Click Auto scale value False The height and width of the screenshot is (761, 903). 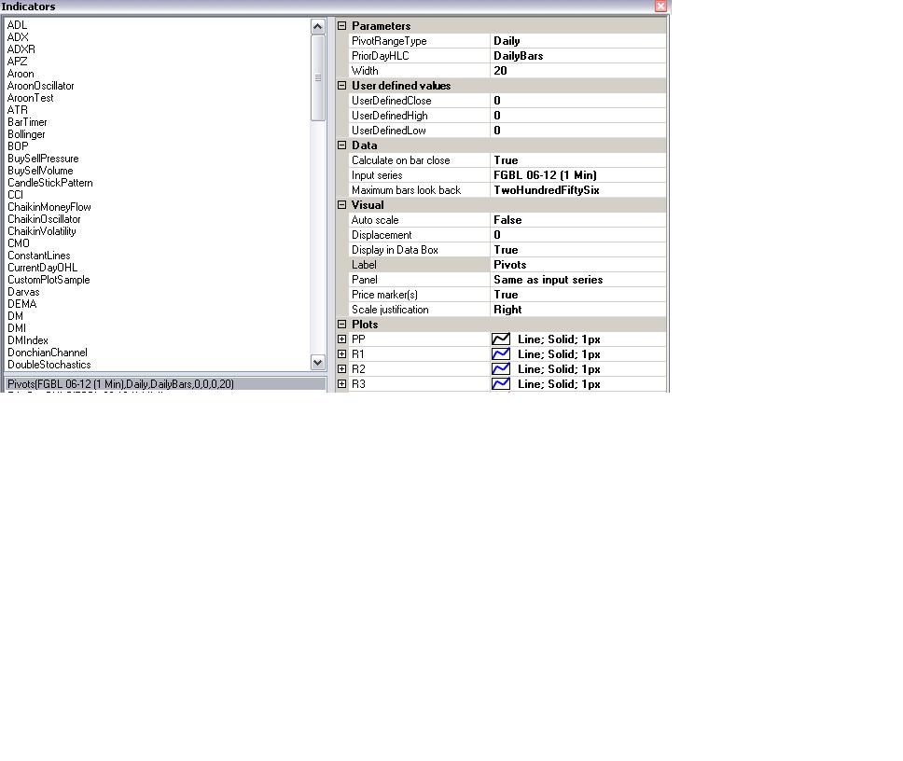pos(578,220)
